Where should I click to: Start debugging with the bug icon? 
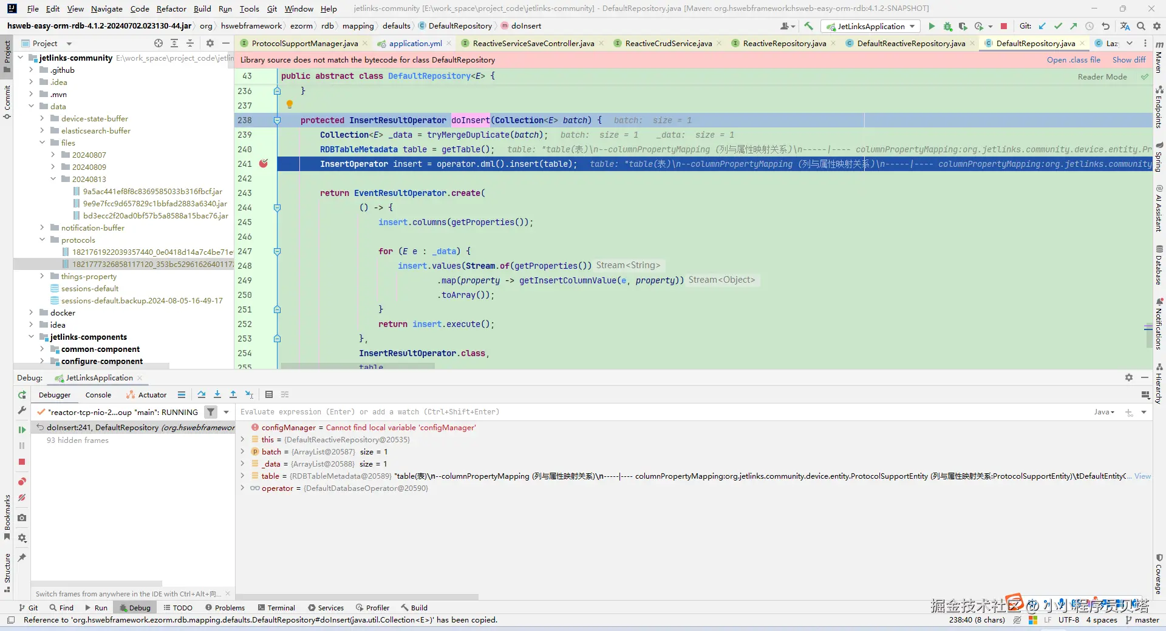point(947,26)
